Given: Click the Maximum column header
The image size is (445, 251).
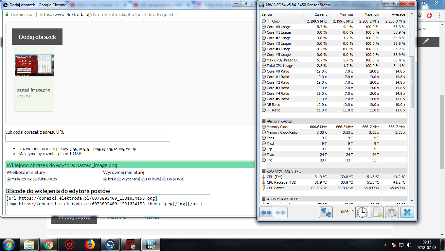Looking at the screenshot, I should pyautogui.click(x=368, y=14).
